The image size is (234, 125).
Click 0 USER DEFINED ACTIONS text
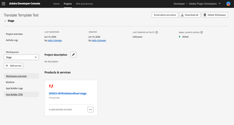click(60, 110)
